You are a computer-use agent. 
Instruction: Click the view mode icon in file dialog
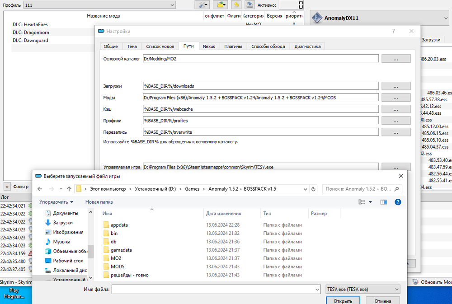point(362,202)
